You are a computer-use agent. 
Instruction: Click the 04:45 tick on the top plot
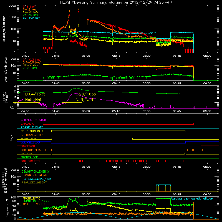(56, 56)
